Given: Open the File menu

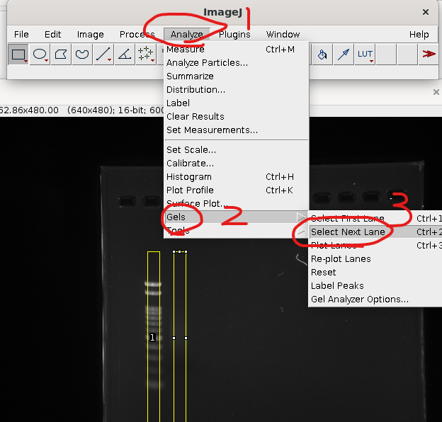Looking at the screenshot, I should (x=21, y=35).
